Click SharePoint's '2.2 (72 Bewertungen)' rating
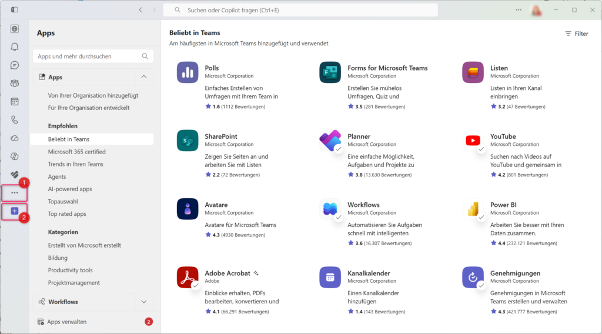 (x=232, y=175)
